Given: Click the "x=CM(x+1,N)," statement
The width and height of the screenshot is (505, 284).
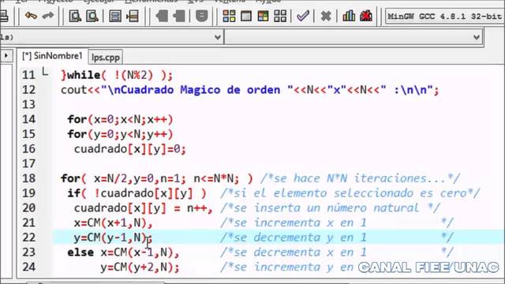Looking at the screenshot, I should [x=113, y=222].
